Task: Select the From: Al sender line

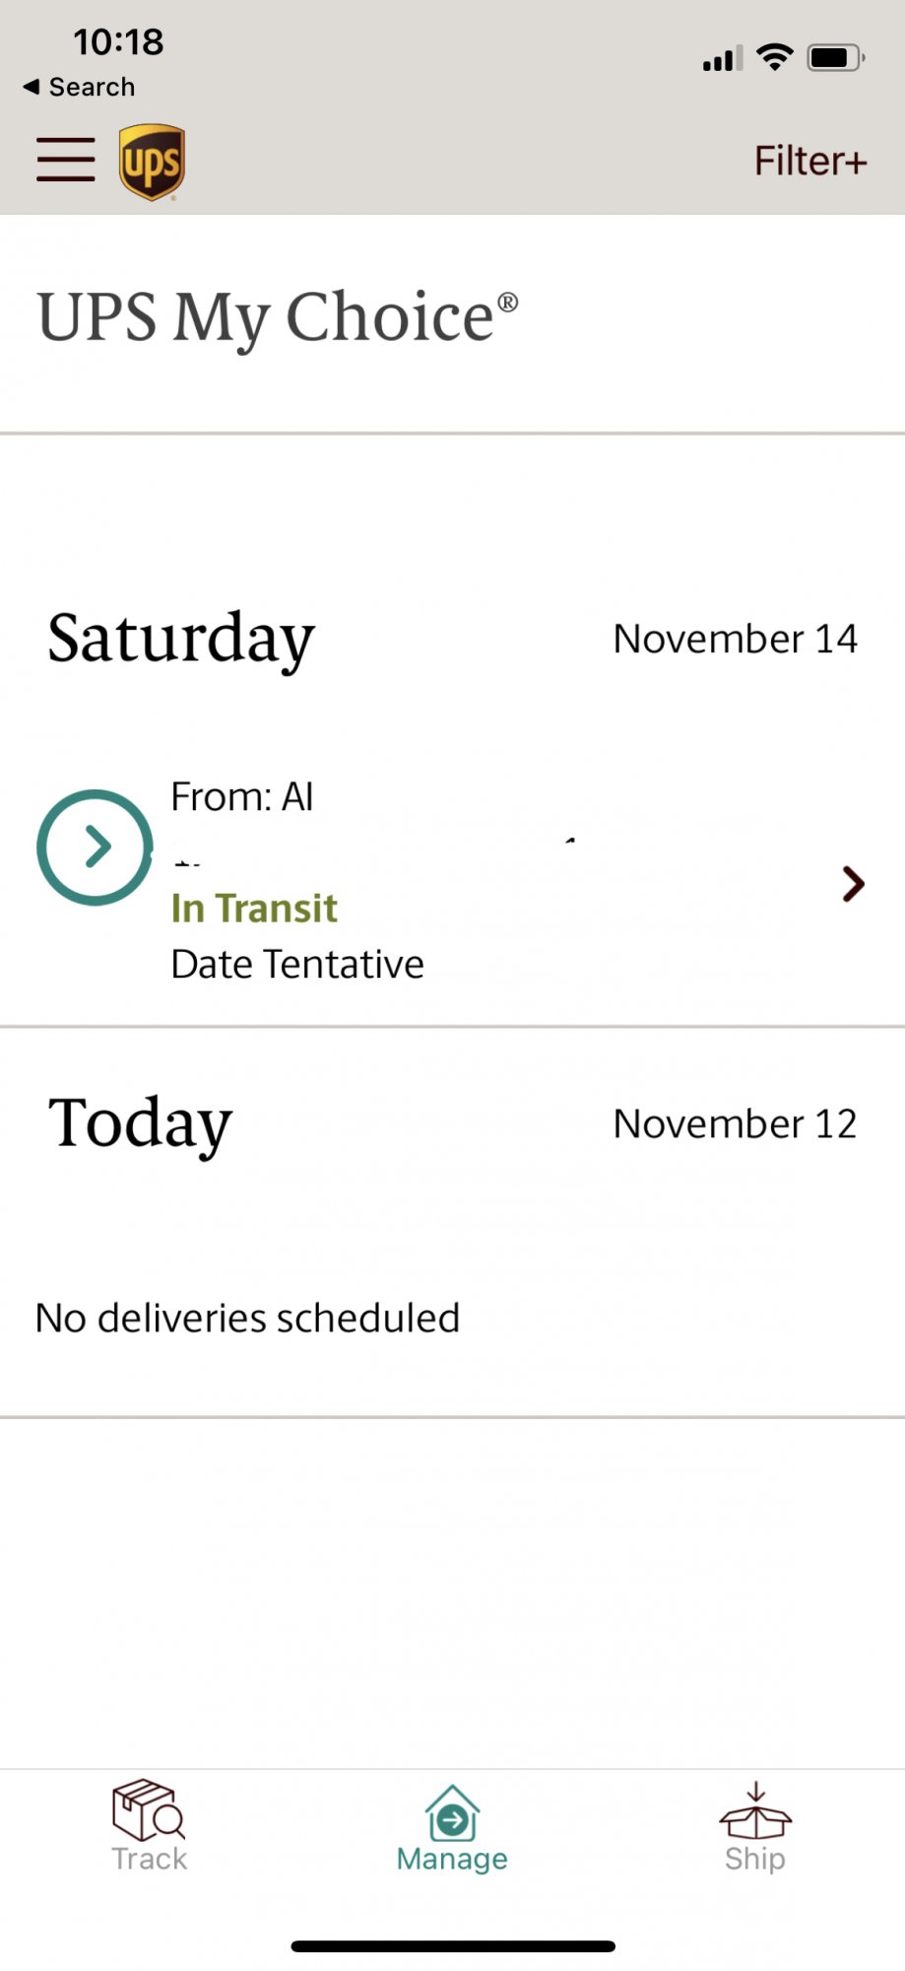Action: tap(242, 796)
